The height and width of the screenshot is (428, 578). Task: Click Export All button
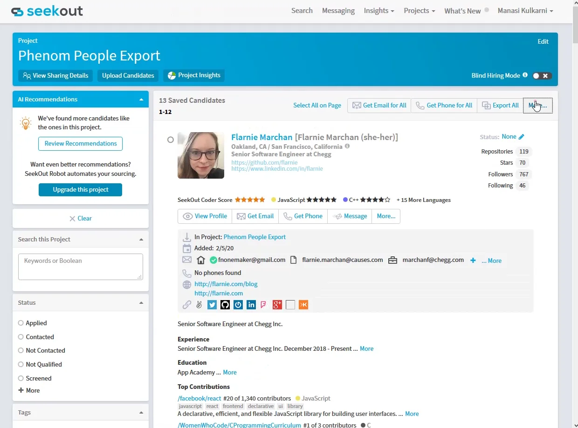500,106
